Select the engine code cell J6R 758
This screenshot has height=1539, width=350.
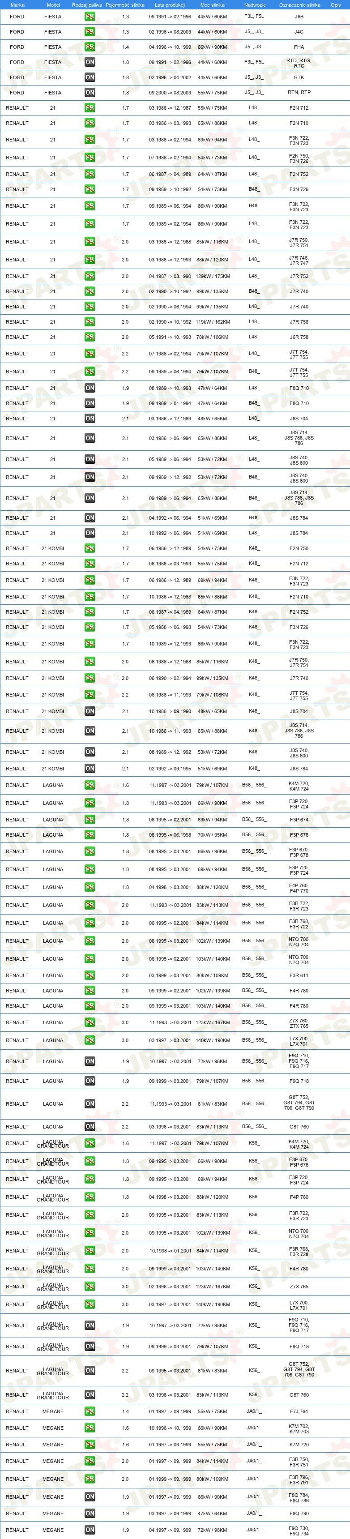(299, 337)
